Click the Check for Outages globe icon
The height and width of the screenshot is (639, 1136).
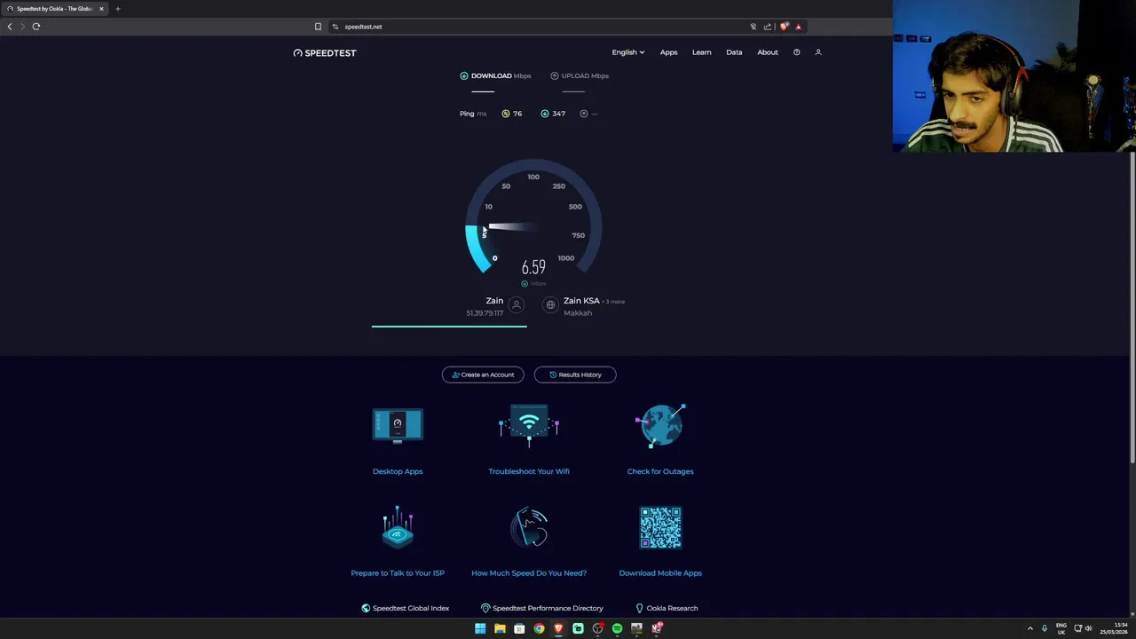660,426
